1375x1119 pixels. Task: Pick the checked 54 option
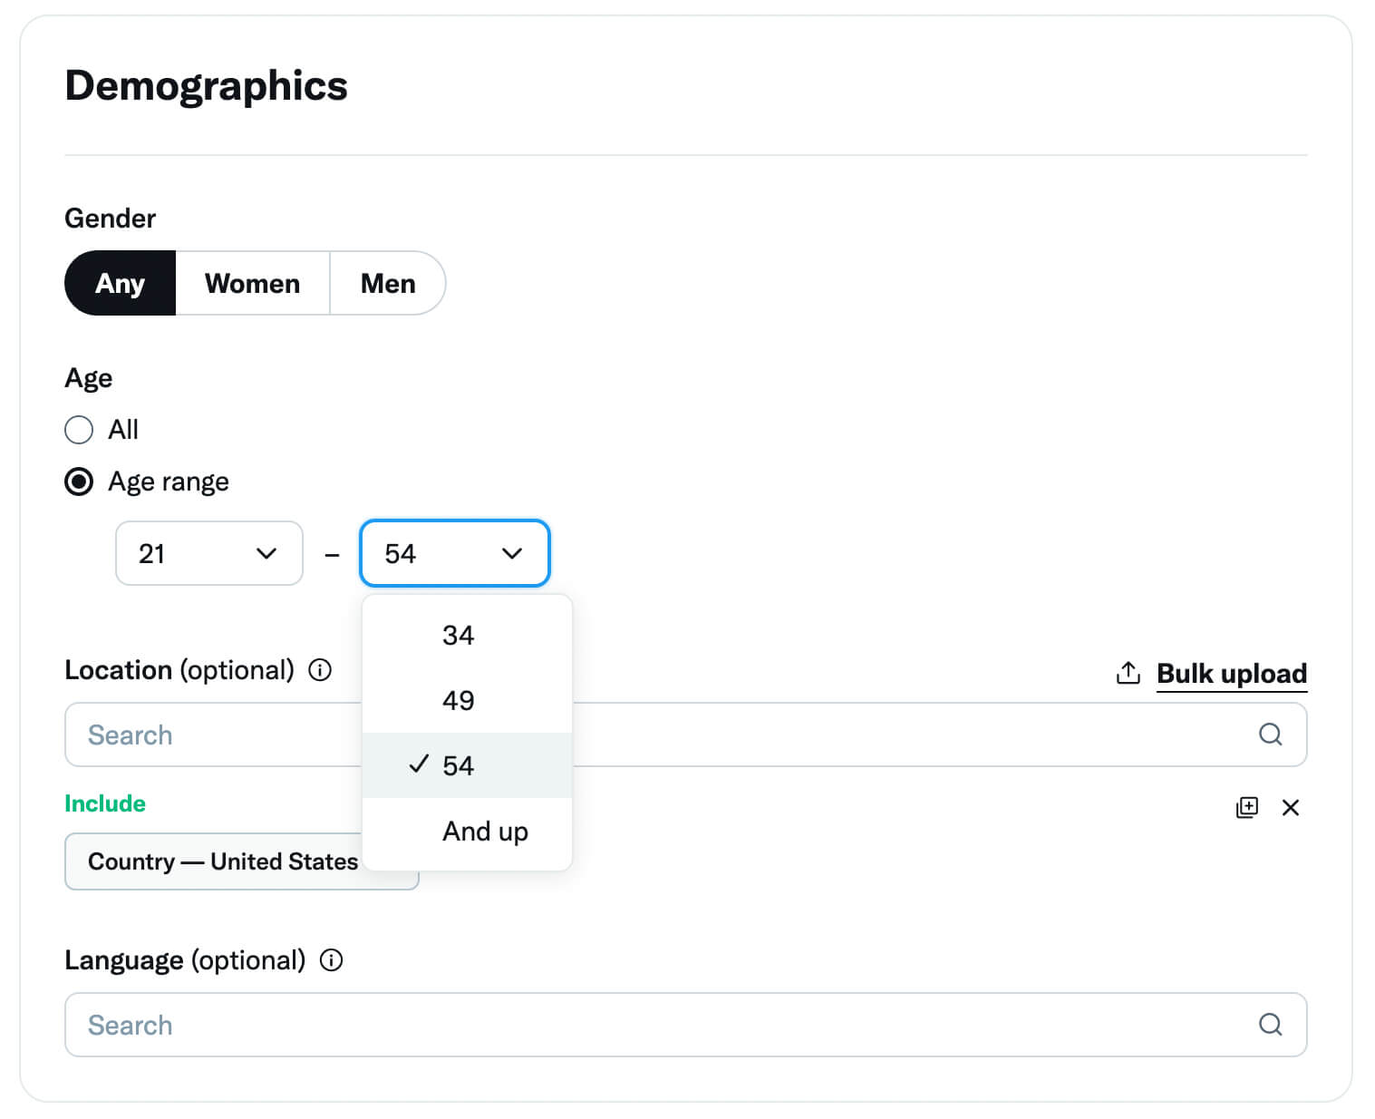coord(467,765)
